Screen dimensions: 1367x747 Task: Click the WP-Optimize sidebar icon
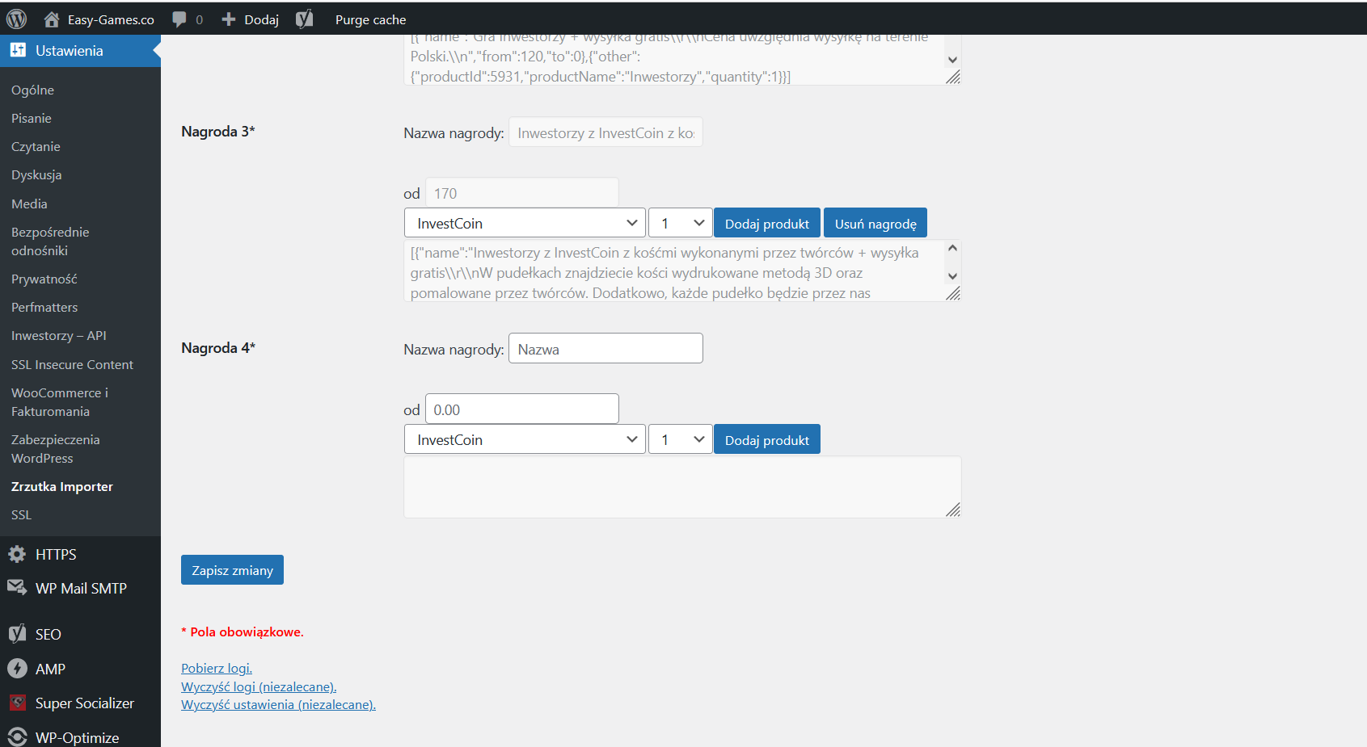(x=17, y=737)
